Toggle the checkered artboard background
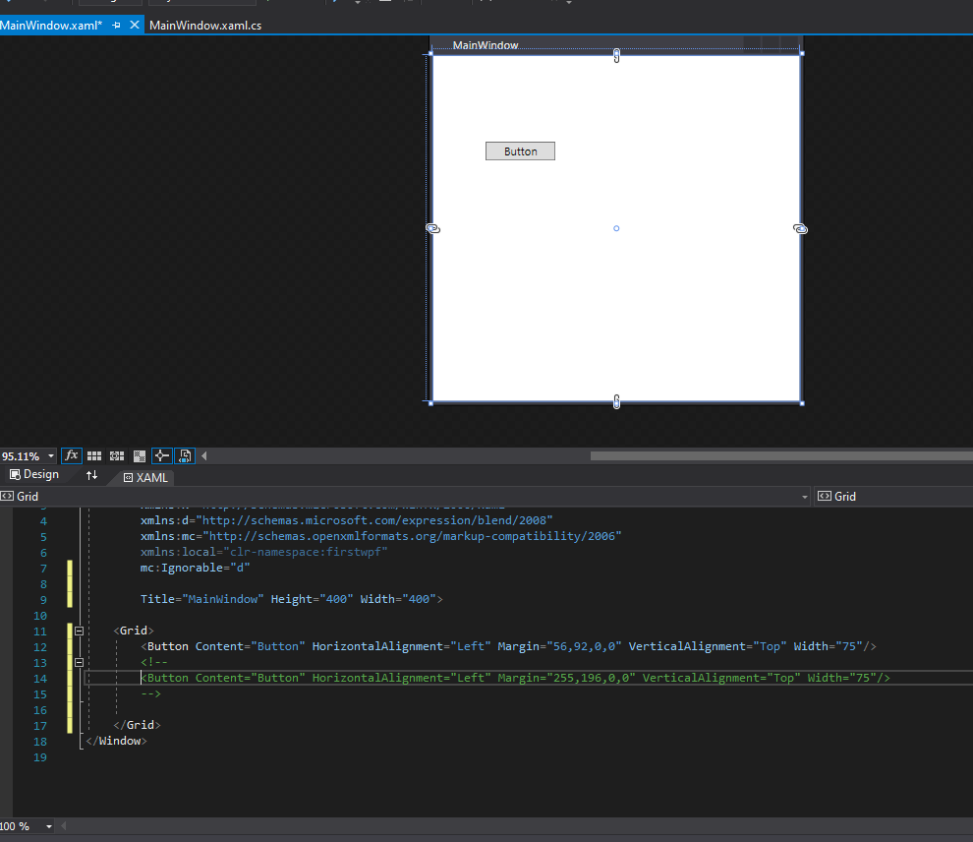The height and width of the screenshot is (842, 973). (140, 455)
